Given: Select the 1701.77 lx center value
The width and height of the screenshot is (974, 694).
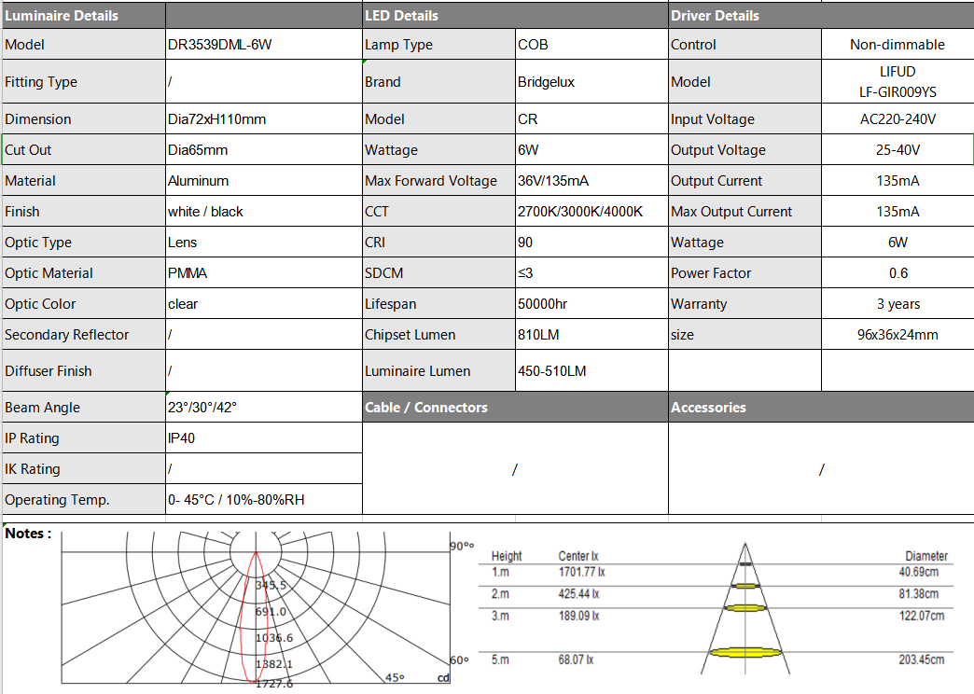Looking at the screenshot, I should click(581, 572).
